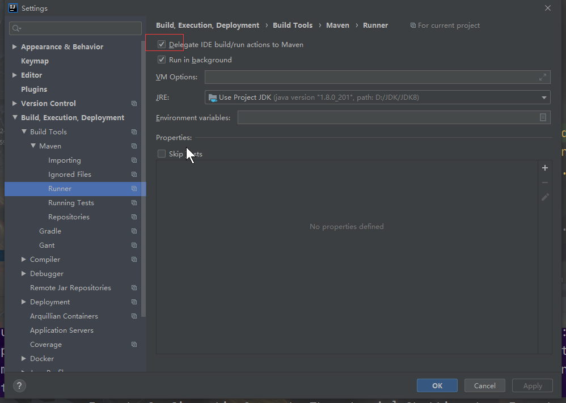Open Maven Running Tests settings
Viewport: 566px width, 403px height.
coord(71,203)
